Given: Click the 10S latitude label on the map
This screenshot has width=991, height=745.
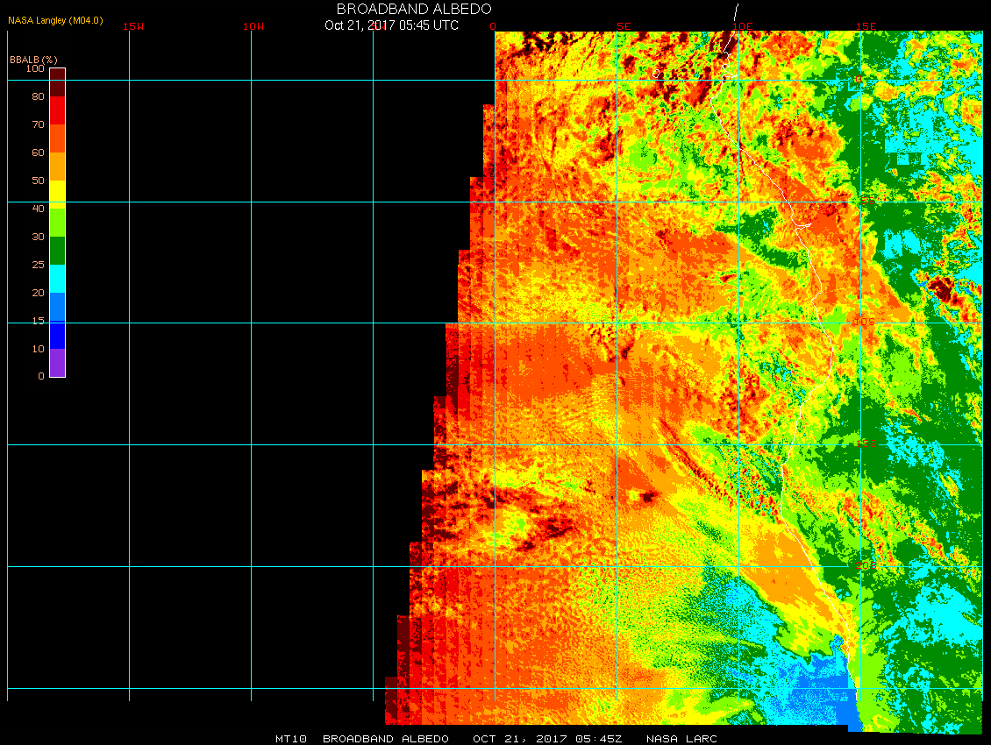Looking at the screenshot, I should [x=864, y=323].
